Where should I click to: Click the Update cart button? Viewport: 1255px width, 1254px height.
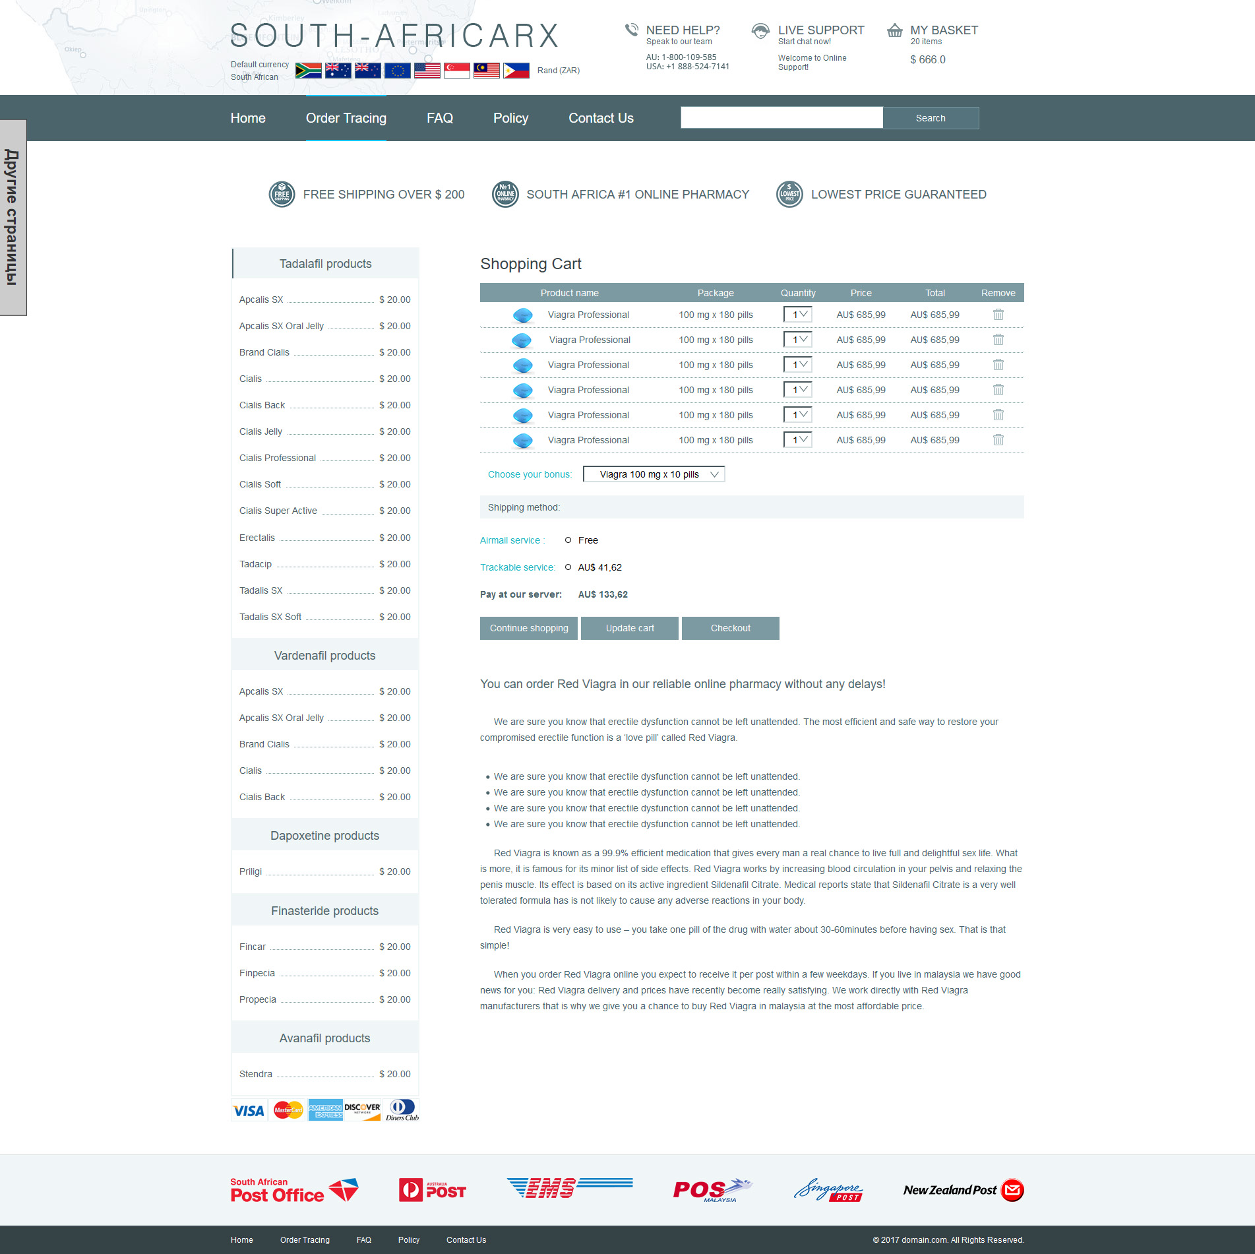[x=630, y=628]
